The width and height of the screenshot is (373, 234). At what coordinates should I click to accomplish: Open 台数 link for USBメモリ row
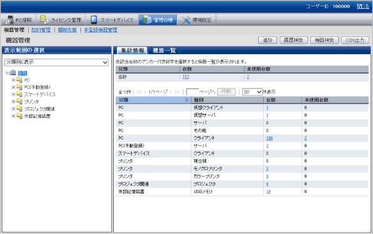[x=268, y=191]
